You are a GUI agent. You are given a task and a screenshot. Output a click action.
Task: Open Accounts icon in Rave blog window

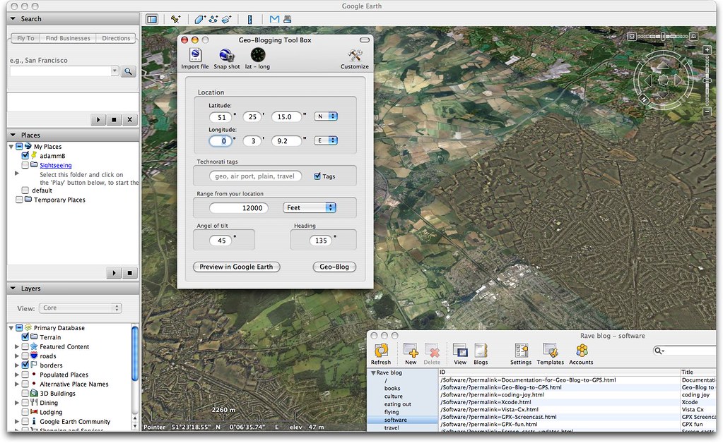coord(582,351)
